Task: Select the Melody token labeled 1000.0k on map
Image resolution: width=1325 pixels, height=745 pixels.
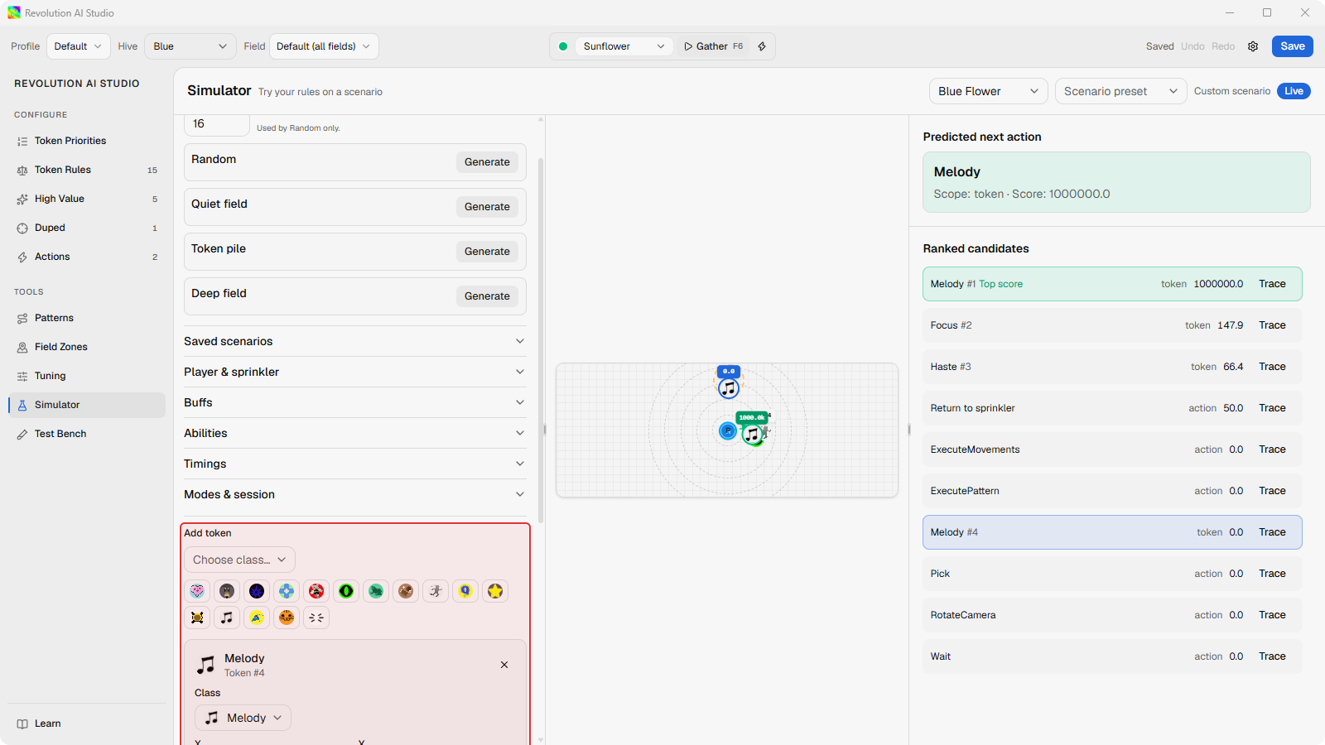Action: point(752,434)
